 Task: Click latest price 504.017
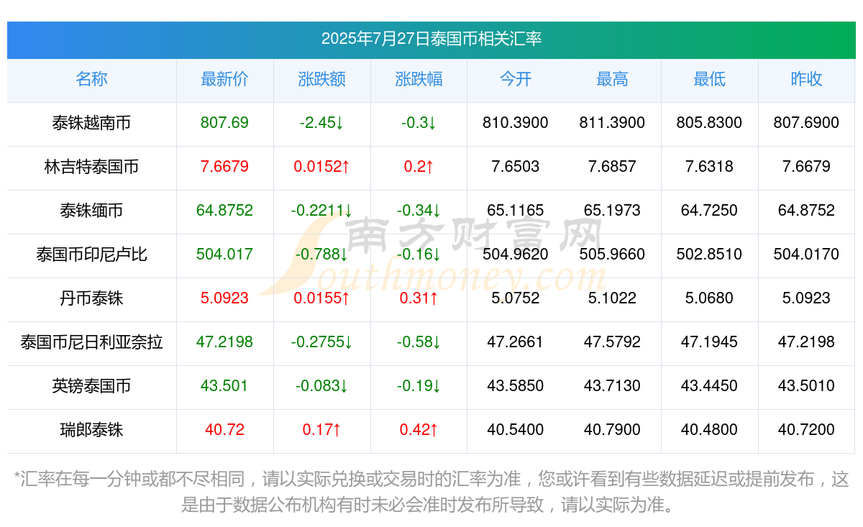coord(224,255)
